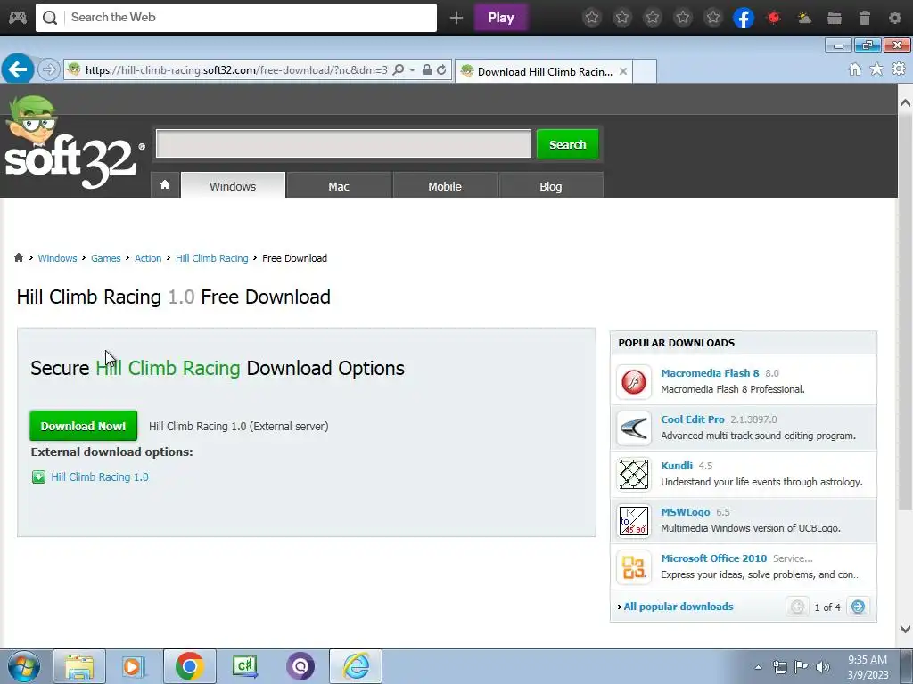This screenshot has width=913, height=684.
Task: Click the trash can icon in toolbar
Action: click(865, 18)
